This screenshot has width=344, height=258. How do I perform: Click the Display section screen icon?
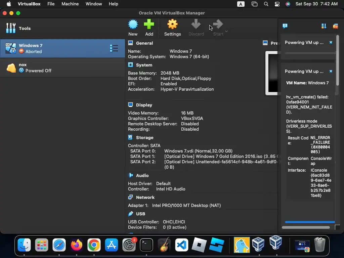[x=131, y=105]
